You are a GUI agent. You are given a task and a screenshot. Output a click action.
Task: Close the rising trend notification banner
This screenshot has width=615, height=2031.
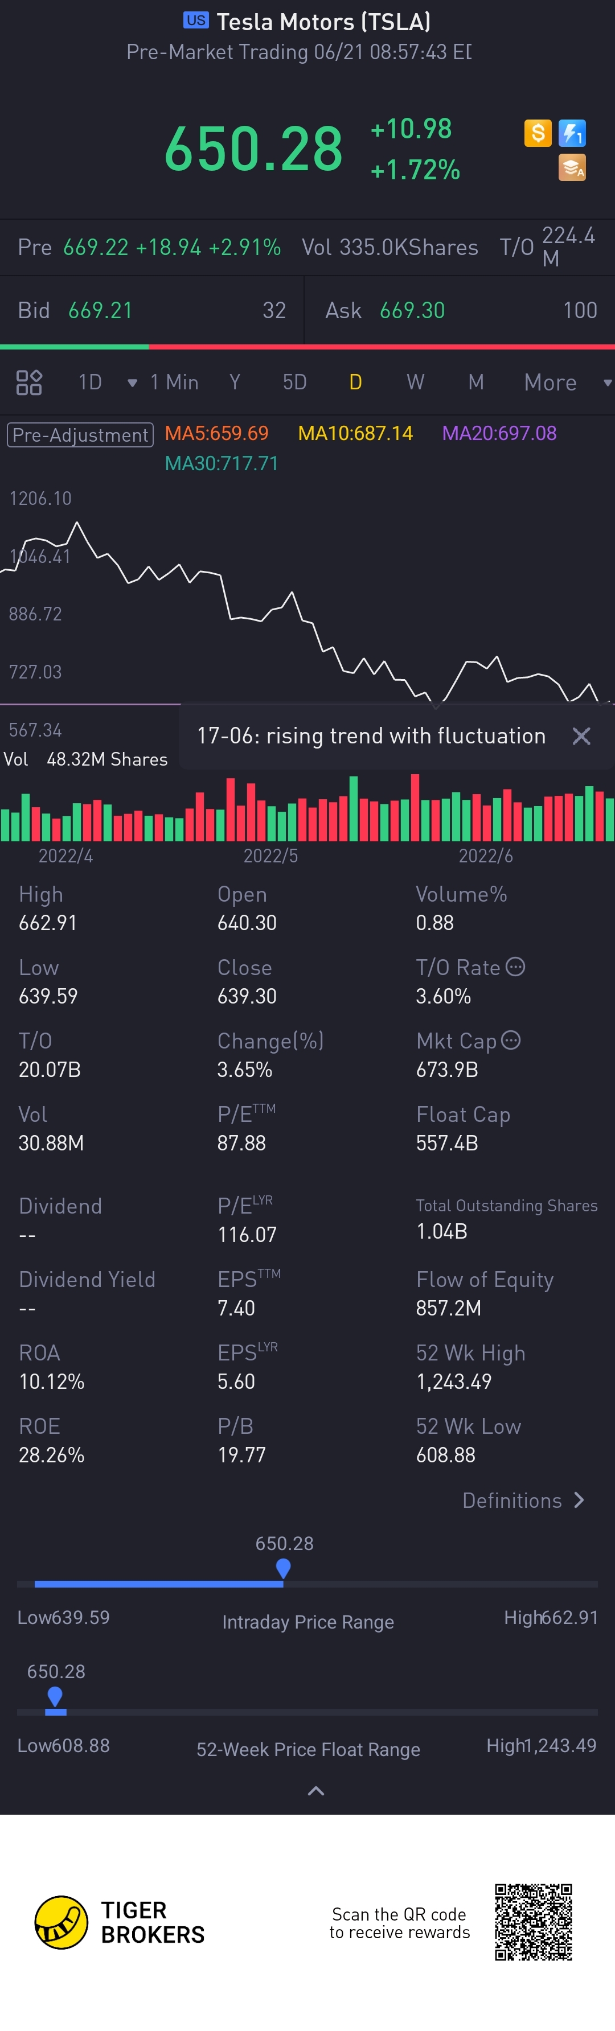pos(581,737)
